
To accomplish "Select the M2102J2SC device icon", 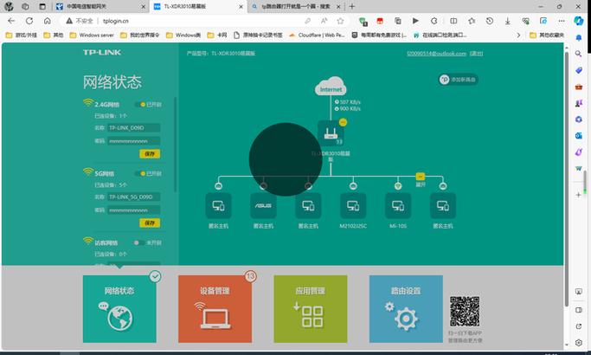I will click(353, 205).
